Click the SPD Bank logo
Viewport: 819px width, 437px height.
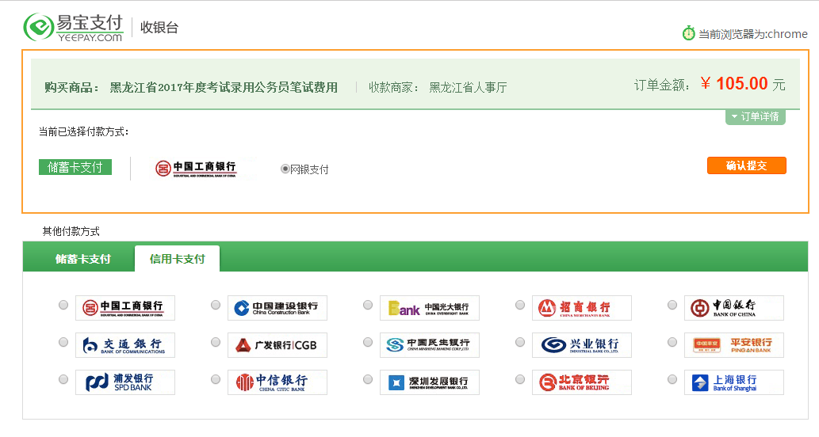124,382
